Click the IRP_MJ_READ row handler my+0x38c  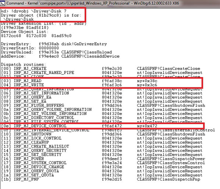click(147, 81)
